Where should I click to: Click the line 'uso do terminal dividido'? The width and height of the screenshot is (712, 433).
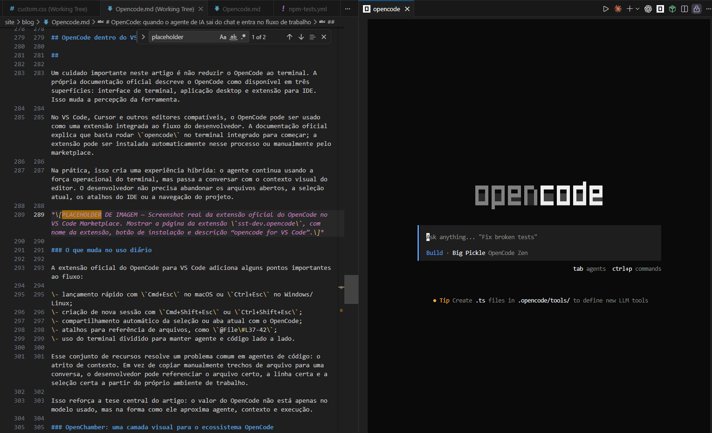173,338
